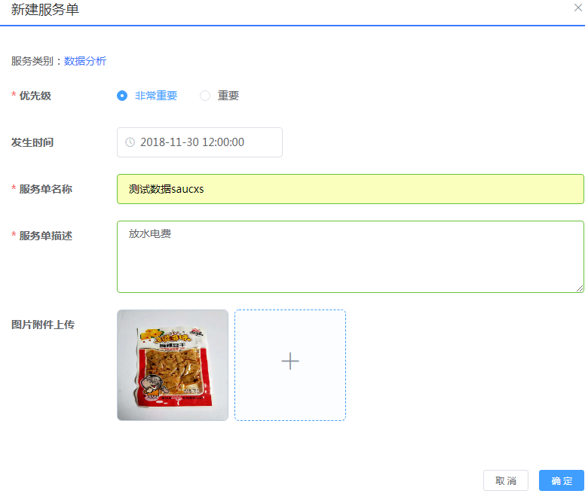Click the 服务单名称 label
Viewport: 585px width, 500px height.
coord(45,189)
